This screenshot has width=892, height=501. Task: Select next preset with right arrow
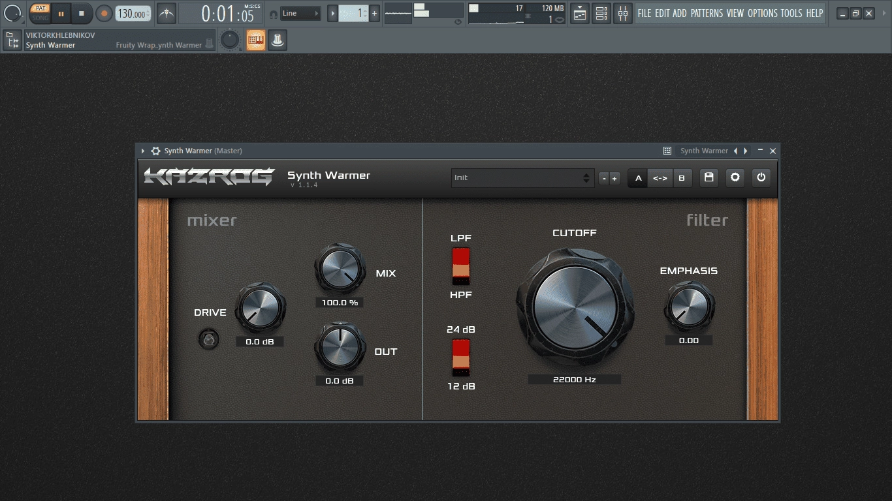(x=745, y=151)
